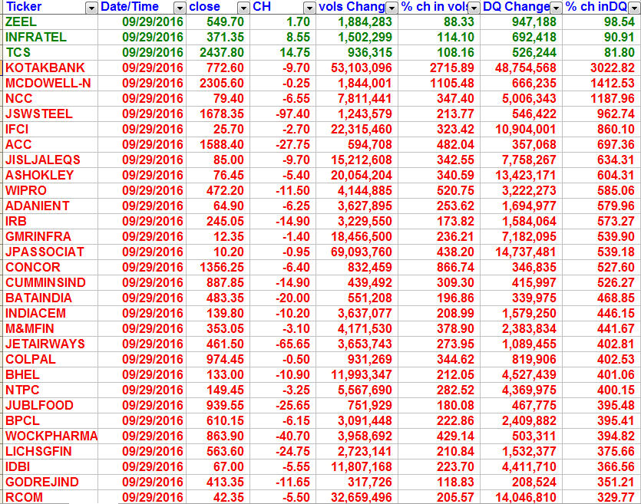Open the % ch inDQ filter dropdown

point(634,7)
